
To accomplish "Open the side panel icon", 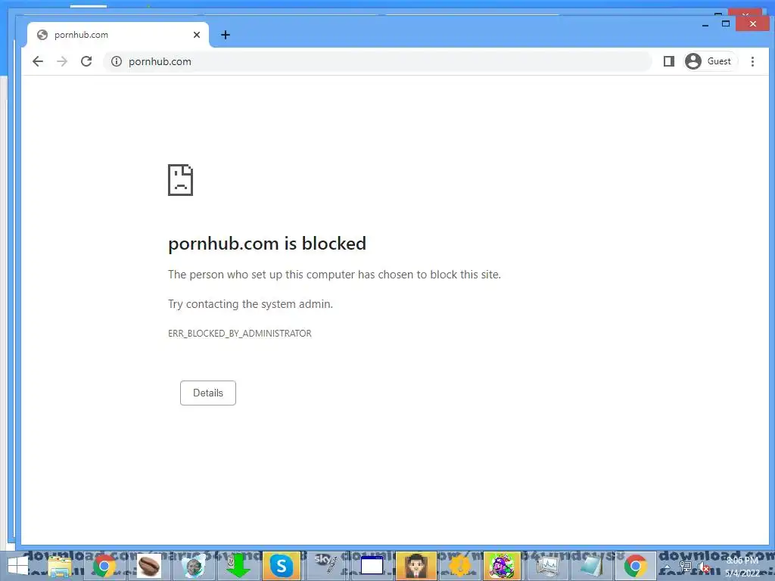I will pyautogui.click(x=669, y=61).
